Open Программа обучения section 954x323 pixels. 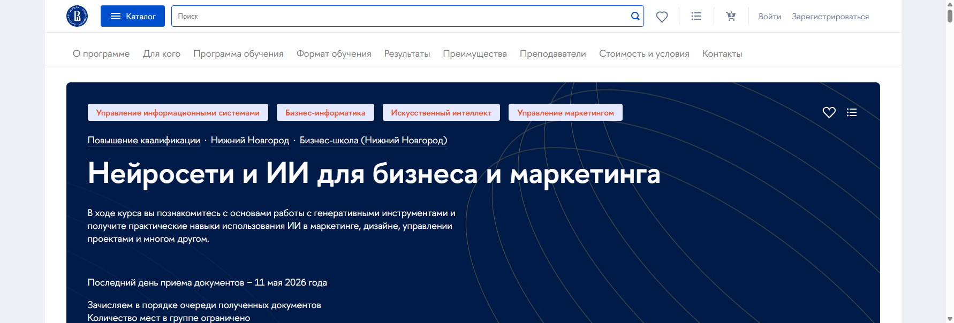tap(238, 53)
